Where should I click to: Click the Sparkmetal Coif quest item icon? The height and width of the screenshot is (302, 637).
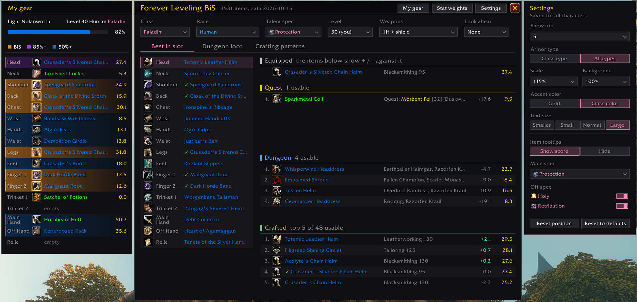tap(277, 99)
